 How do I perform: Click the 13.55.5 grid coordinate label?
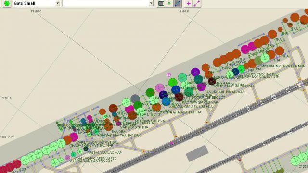(183, 12)
